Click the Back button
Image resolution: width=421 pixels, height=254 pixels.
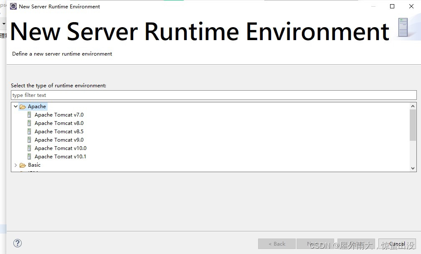(277, 244)
